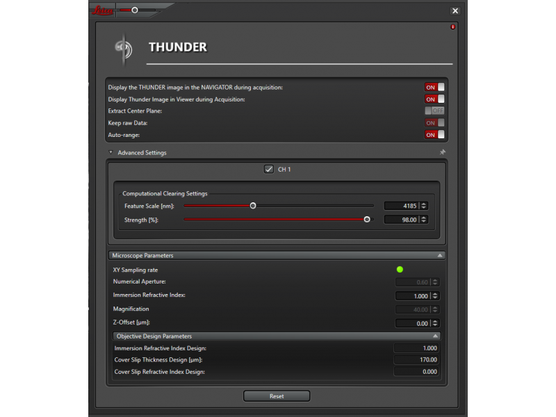Image resolution: width=556 pixels, height=417 pixels.
Task: Collapse the Microscope Parameters header
Action: pyautogui.click(x=277, y=255)
